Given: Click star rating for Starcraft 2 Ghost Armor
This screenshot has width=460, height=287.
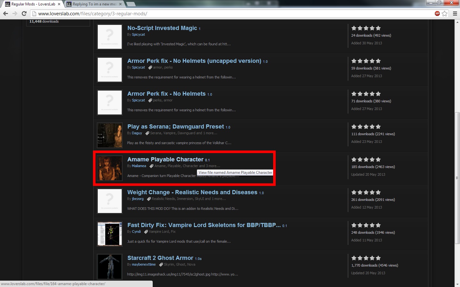Looking at the screenshot, I should (366, 258).
